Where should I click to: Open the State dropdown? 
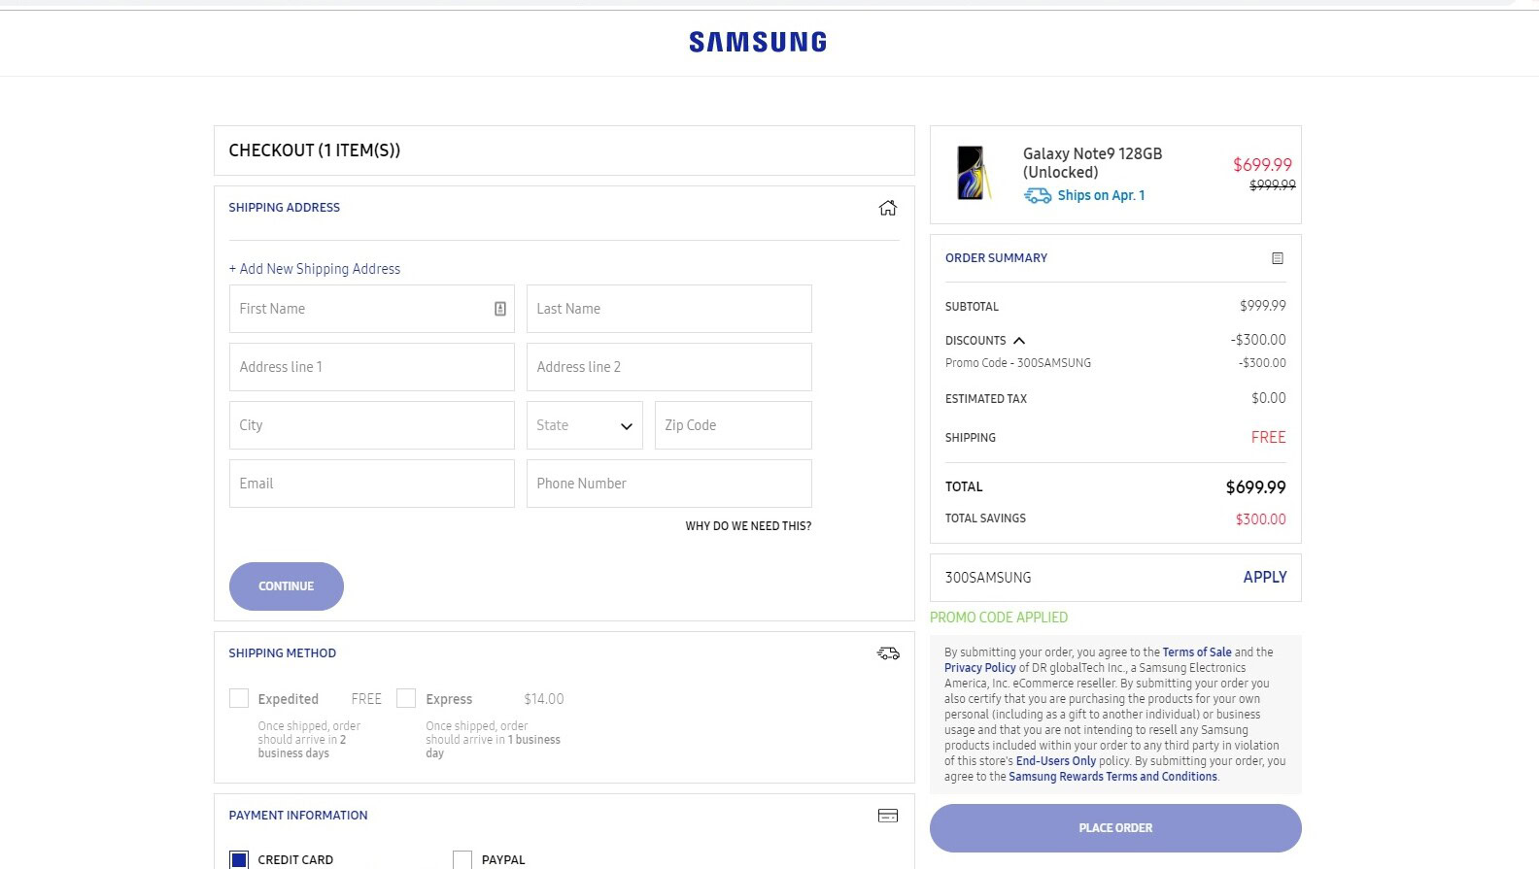pos(585,425)
